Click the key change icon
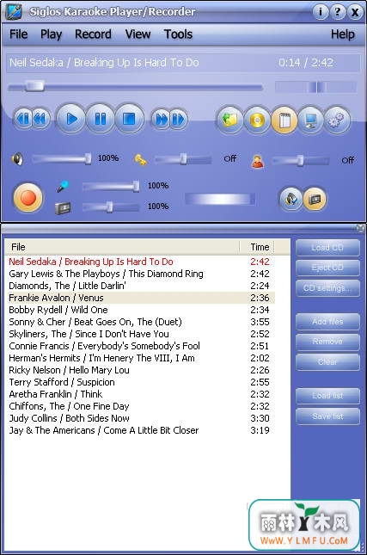This screenshot has width=367, height=555. (x=140, y=160)
